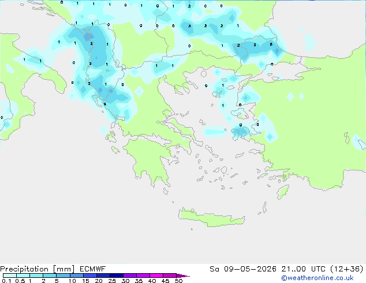Select the 30–35 mm purple swatch
Image resolution: width=366 pixels, height=283 pixels.
coord(129,275)
